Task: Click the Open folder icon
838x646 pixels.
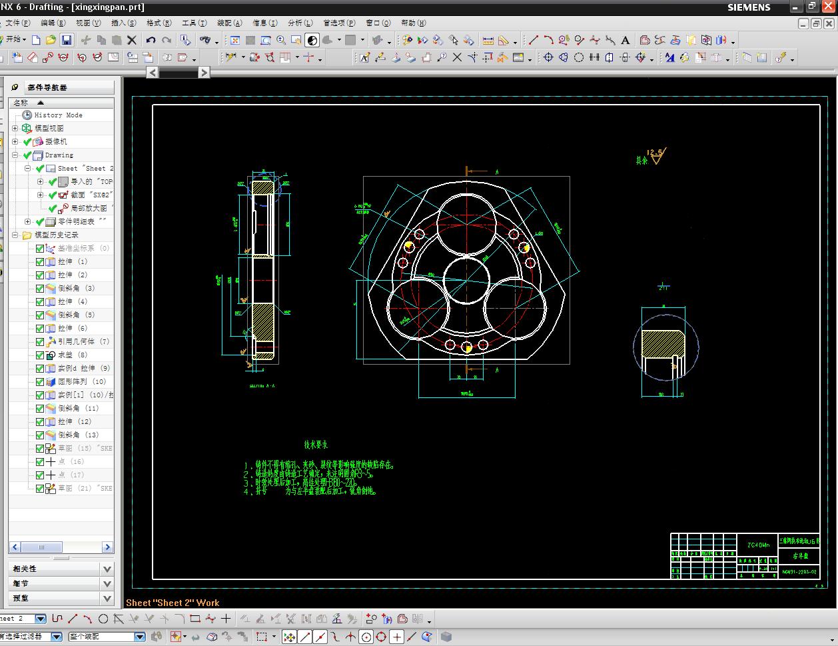Action: click(x=51, y=40)
